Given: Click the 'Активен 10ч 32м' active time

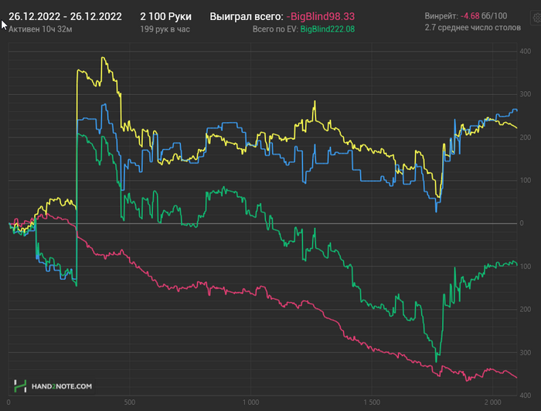Looking at the screenshot, I should (x=40, y=29).
